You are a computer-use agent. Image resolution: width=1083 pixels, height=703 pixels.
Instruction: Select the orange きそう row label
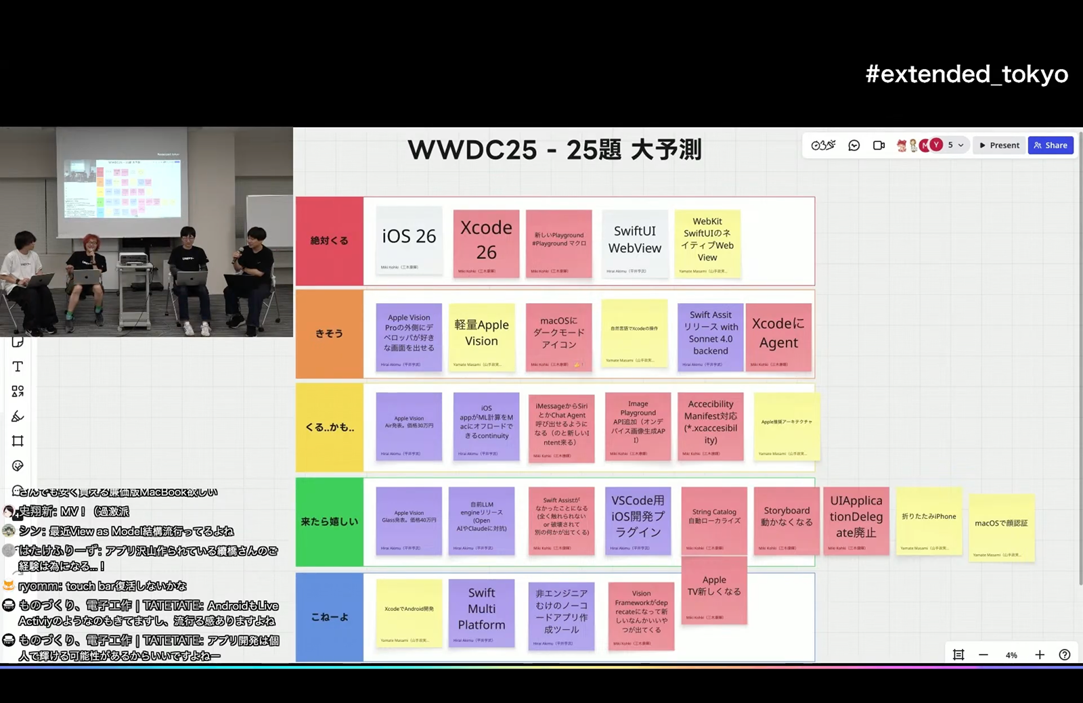pyautogui.click(x=330, y=334)
